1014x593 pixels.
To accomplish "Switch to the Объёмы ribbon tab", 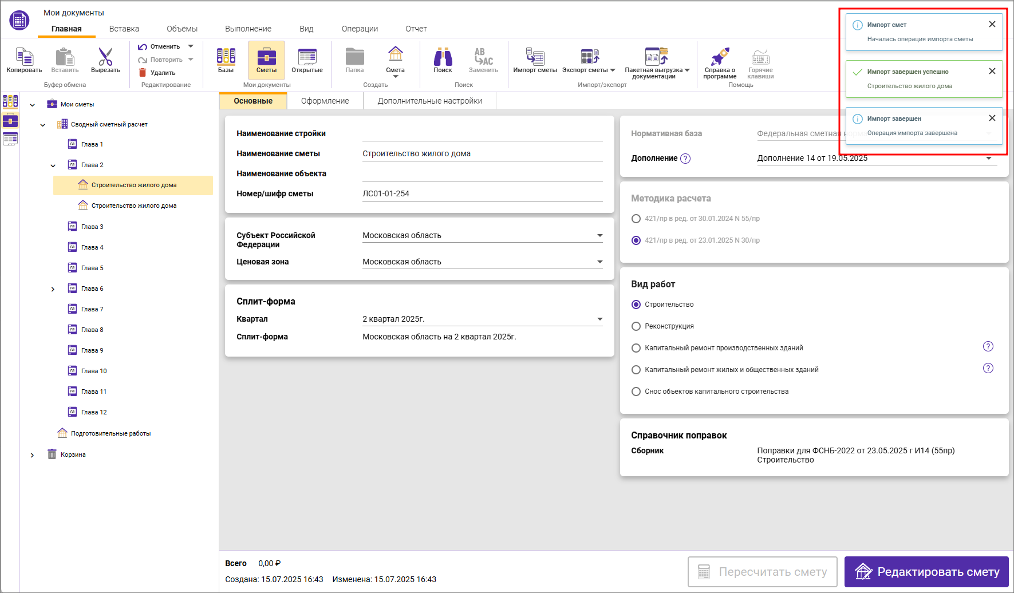I will 182,29.
